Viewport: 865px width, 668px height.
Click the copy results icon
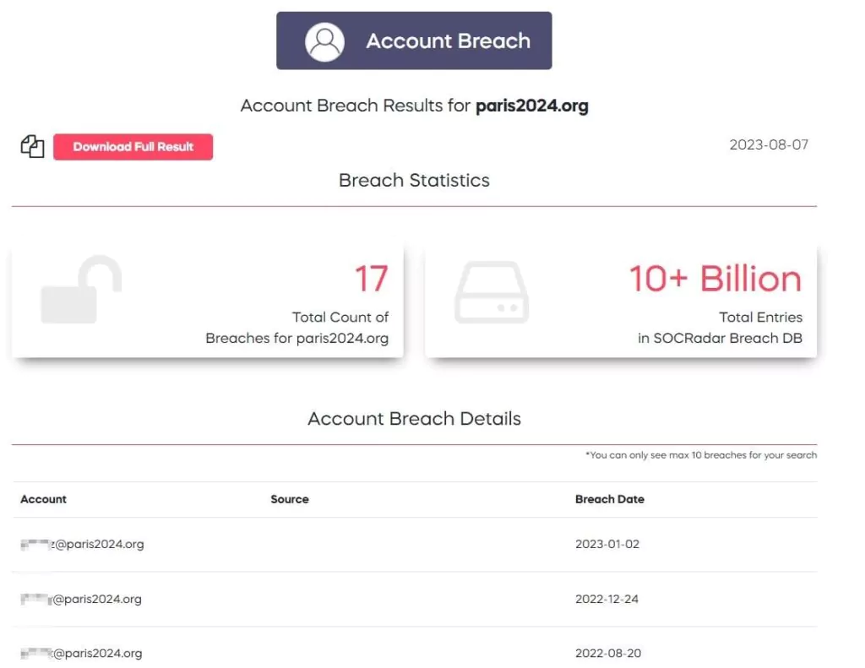[33, 147]
